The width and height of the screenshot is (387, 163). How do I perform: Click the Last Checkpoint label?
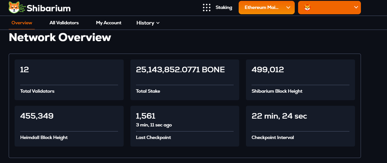[x=154, y=137]
